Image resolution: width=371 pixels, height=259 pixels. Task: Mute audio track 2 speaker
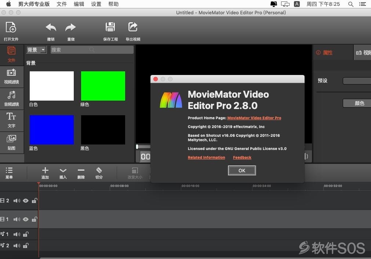coord(17,246)
